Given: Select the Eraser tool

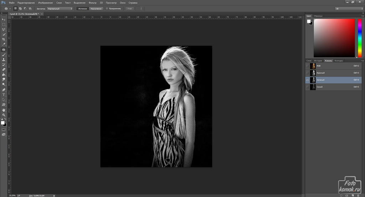Looking at the screenshot, I should (x=4, y=69).
